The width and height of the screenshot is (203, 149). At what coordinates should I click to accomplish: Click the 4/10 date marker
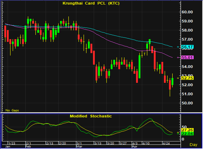146,143
